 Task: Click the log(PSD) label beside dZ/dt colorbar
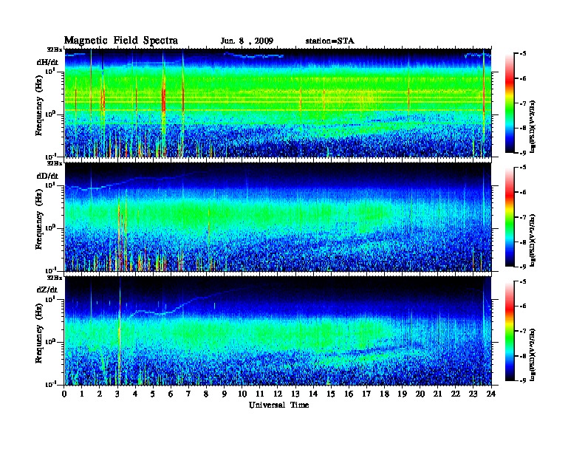click(x=533, y=355)
